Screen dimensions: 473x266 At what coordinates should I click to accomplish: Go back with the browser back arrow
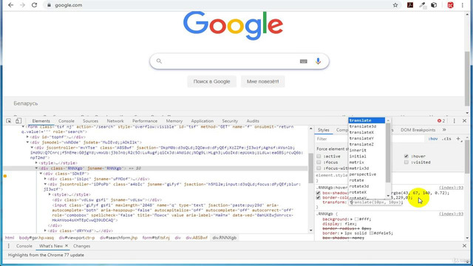point(10,5)
